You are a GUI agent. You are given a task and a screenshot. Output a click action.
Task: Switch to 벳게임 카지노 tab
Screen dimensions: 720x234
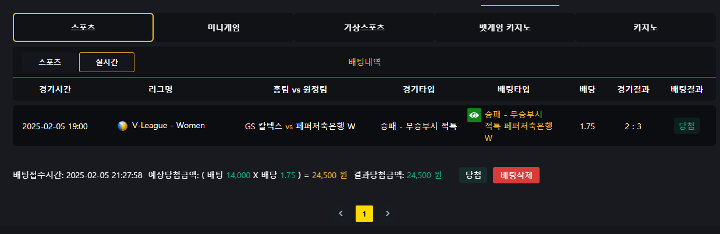pyautogui.click(x=505, y=27)
